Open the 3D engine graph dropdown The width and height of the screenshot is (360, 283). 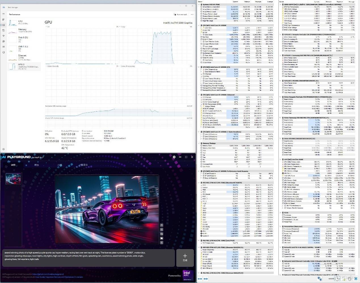(x=46, y=27)
